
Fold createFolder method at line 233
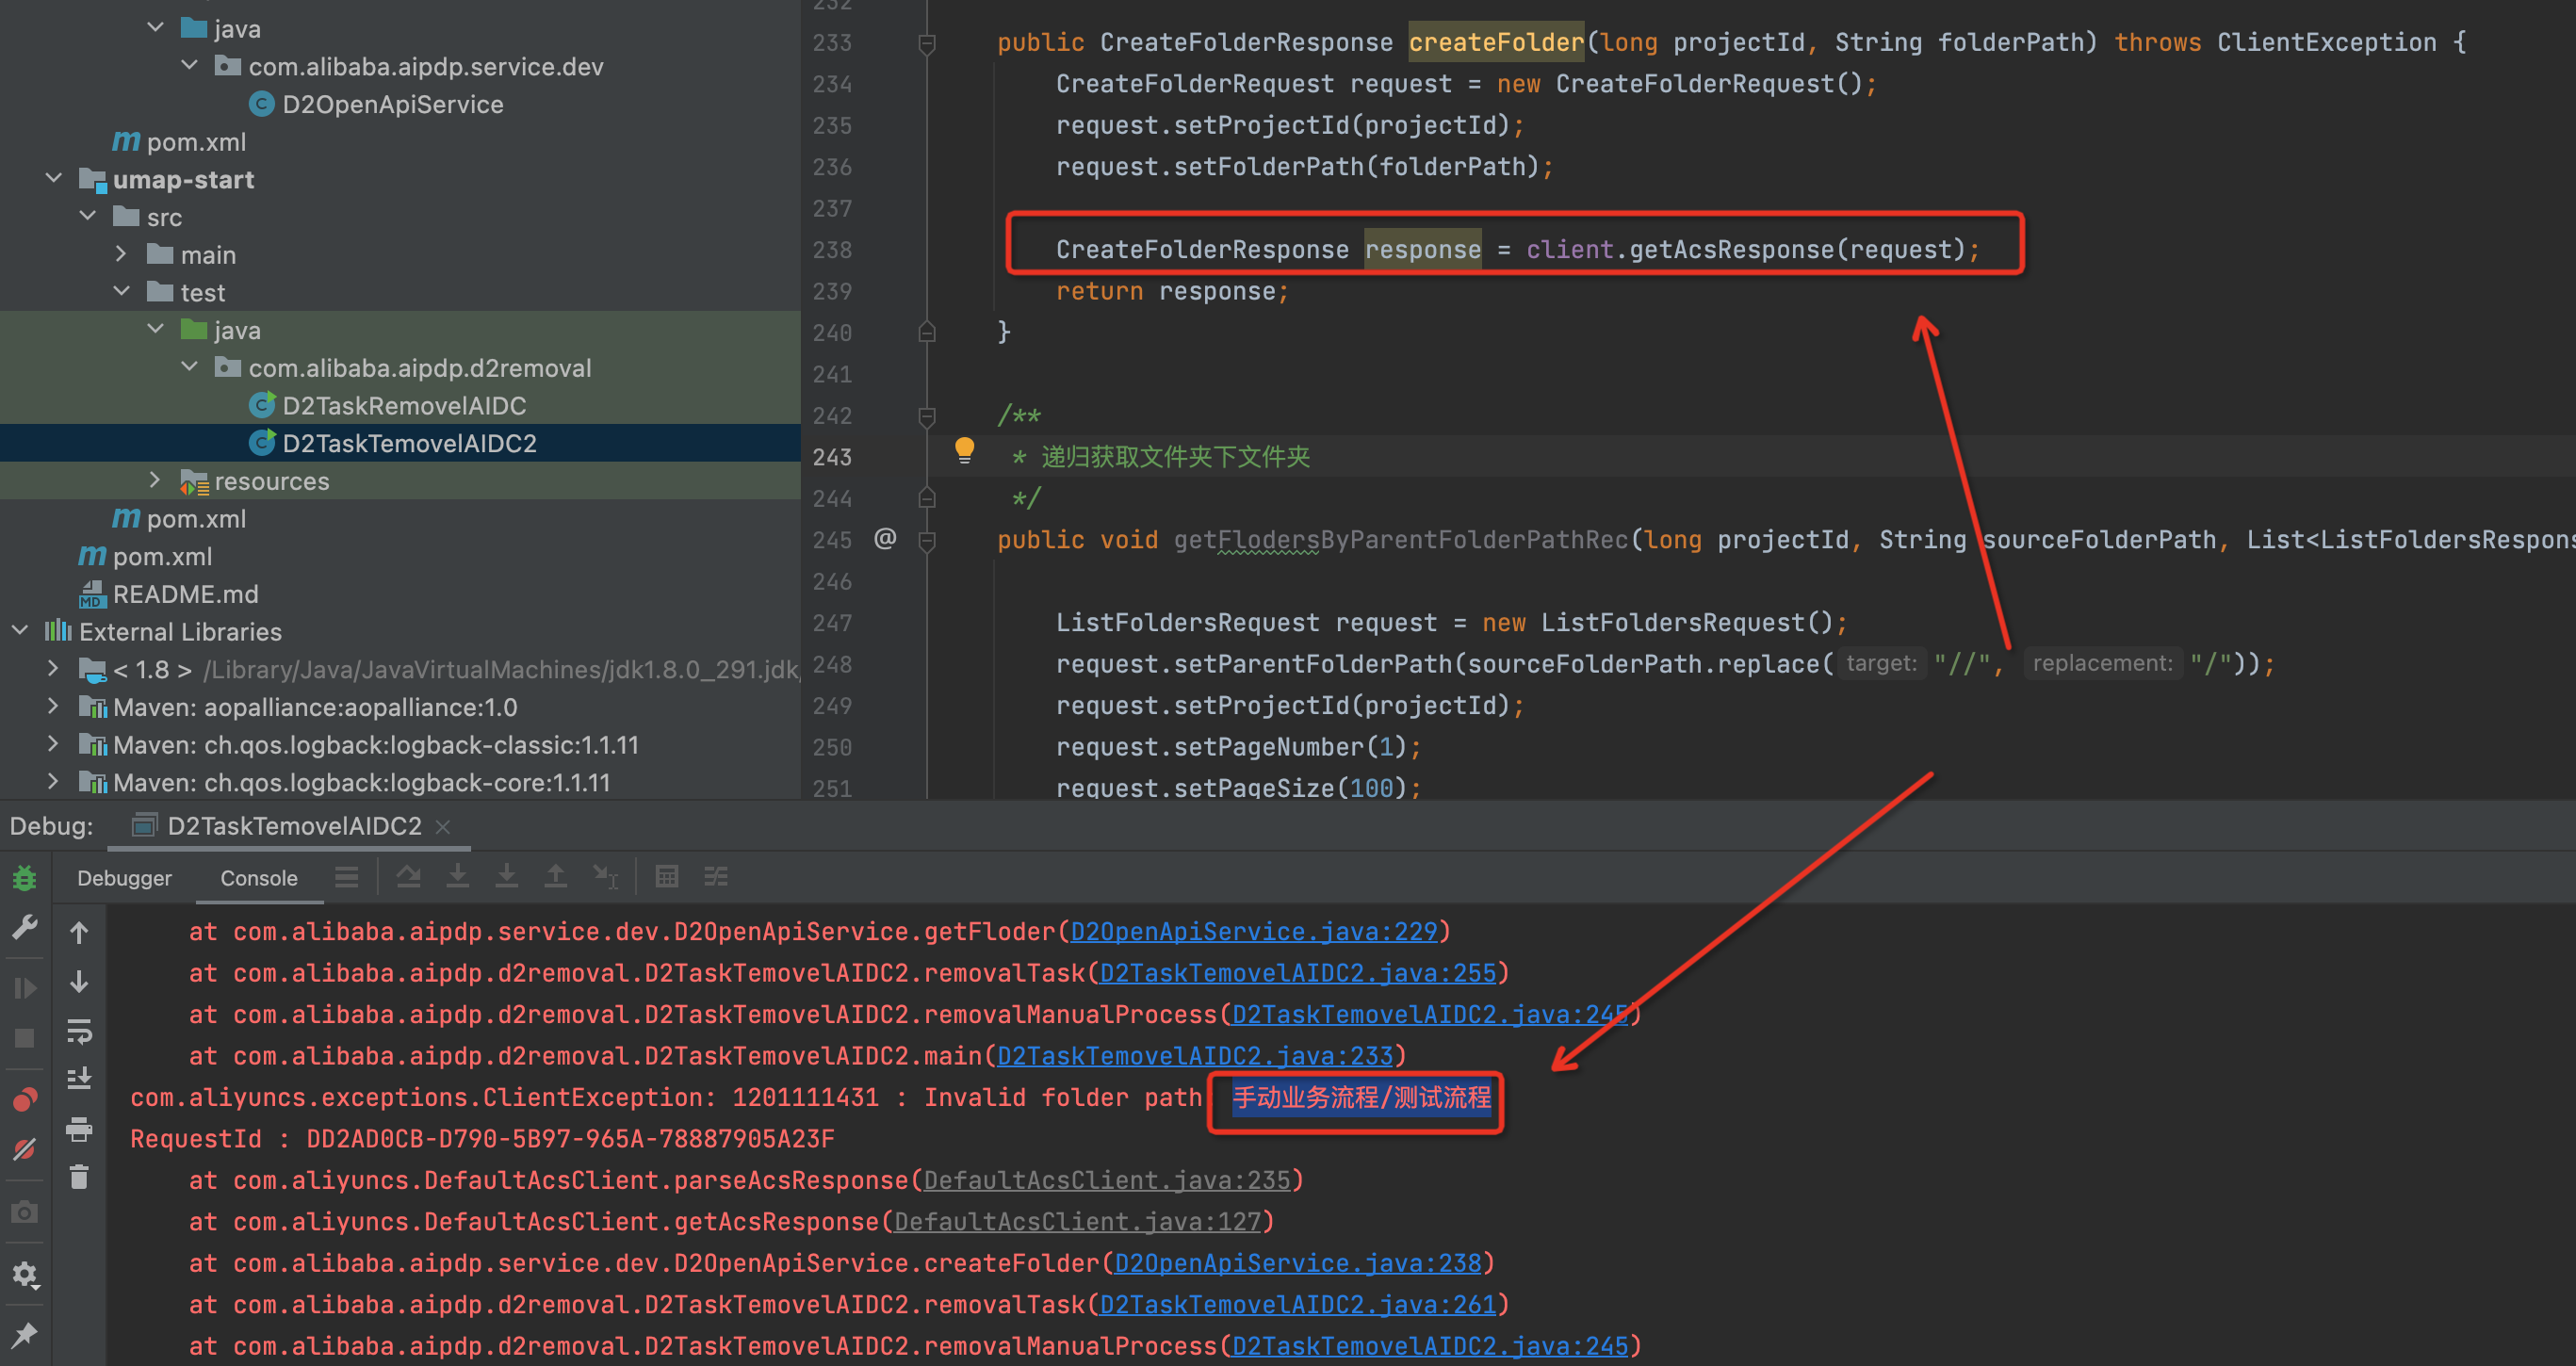pyautogui.click(x=927, y=43)
